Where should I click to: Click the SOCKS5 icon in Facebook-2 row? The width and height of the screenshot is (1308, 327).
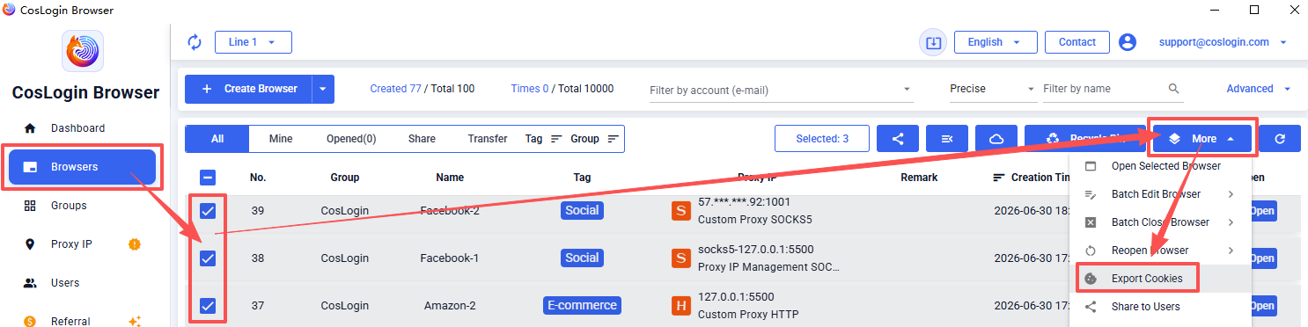680,211
